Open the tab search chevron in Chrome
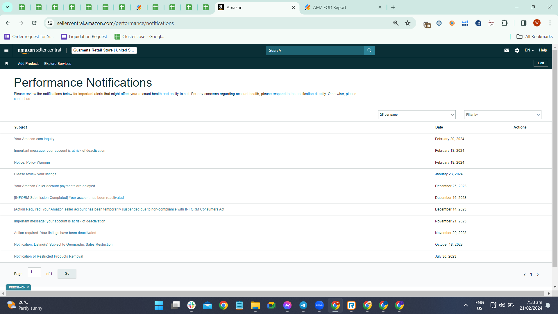 7,7
